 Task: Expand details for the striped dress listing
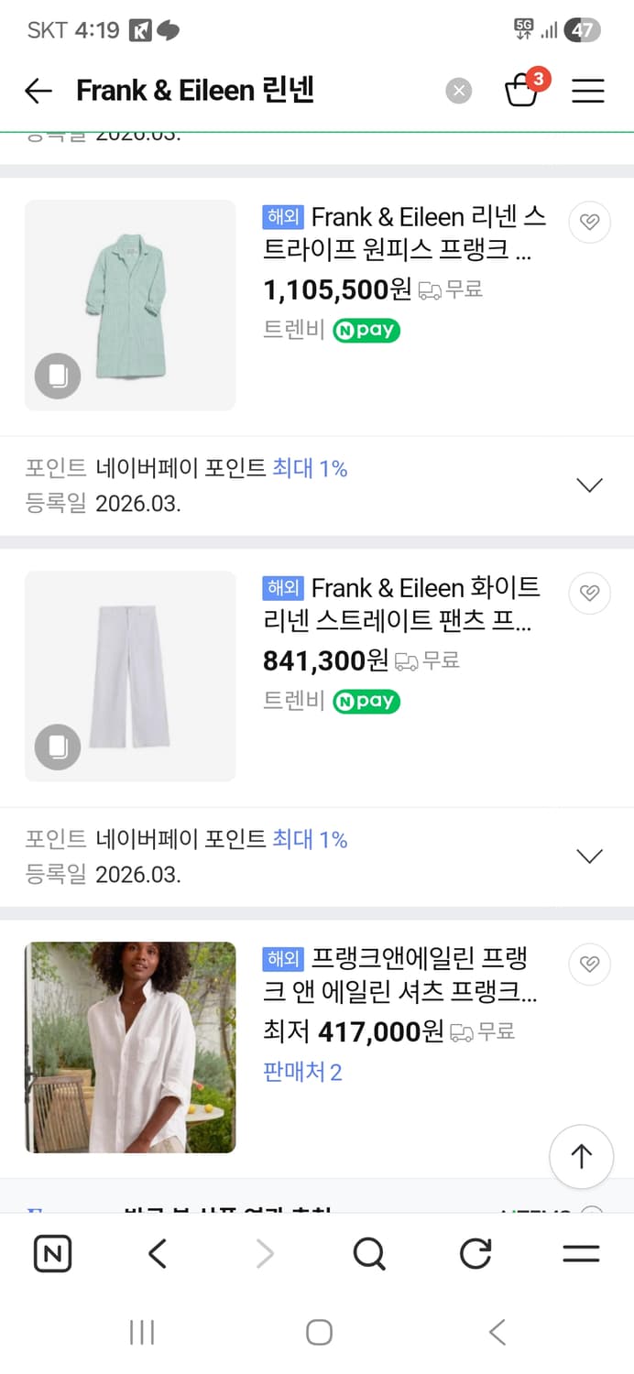pos(589,484)
